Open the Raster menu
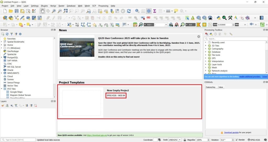 pos(61,6)
